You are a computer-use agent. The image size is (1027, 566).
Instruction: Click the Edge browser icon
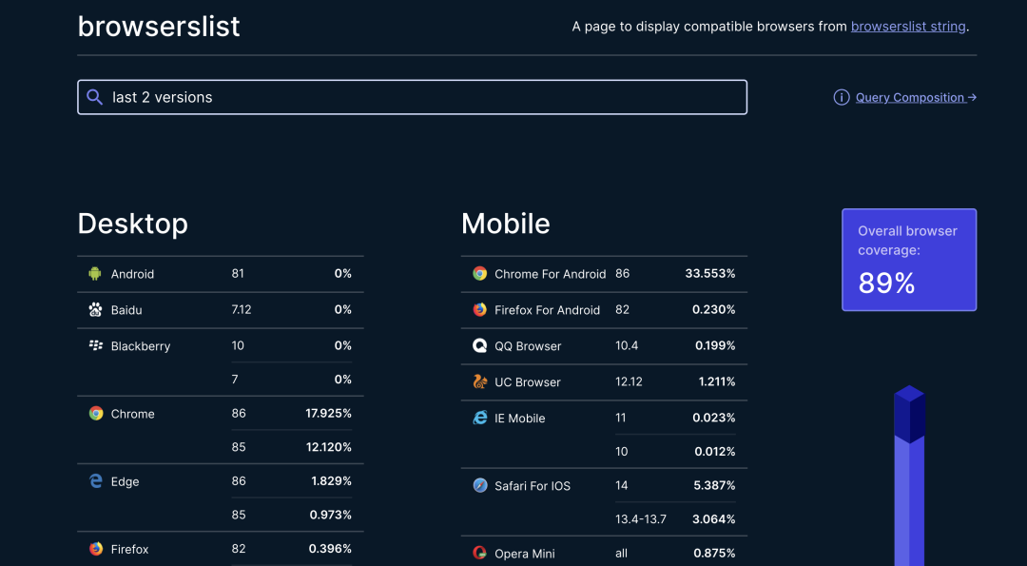coord(95,481)
